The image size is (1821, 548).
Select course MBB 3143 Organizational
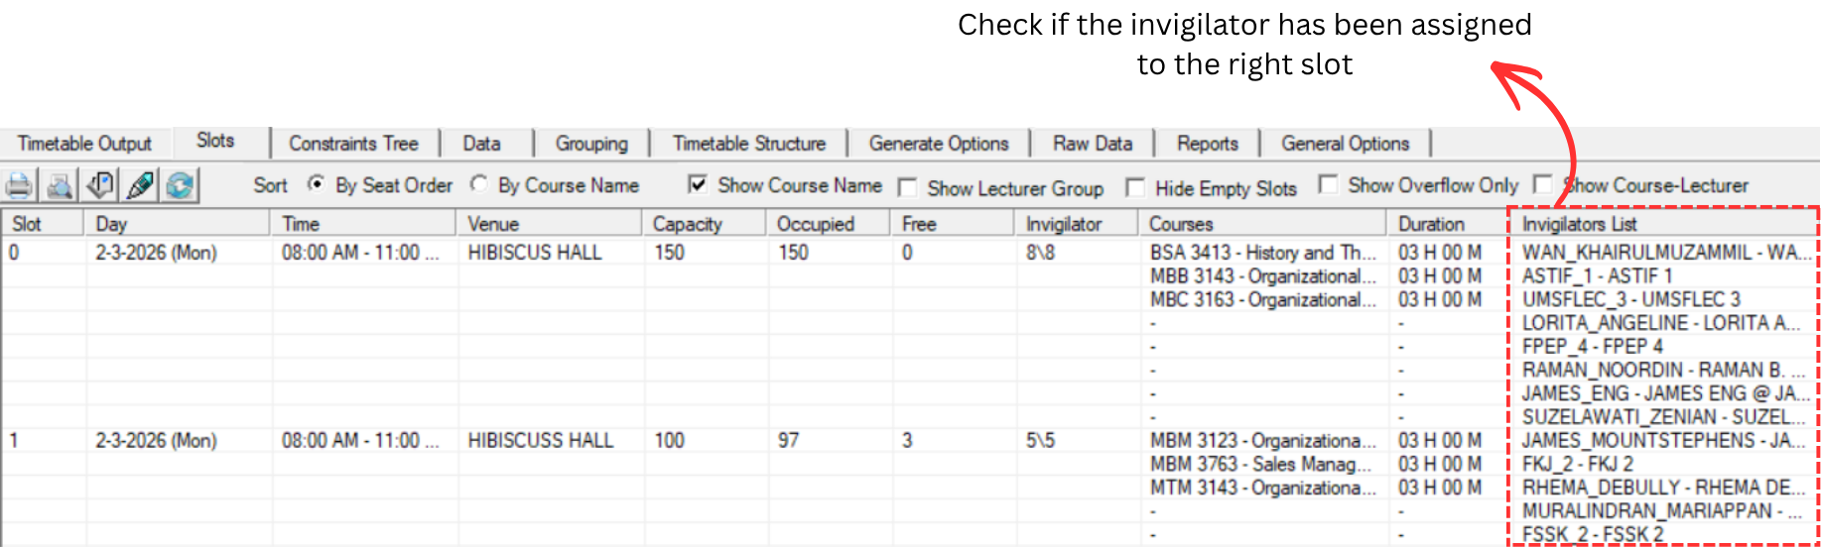1263,276
